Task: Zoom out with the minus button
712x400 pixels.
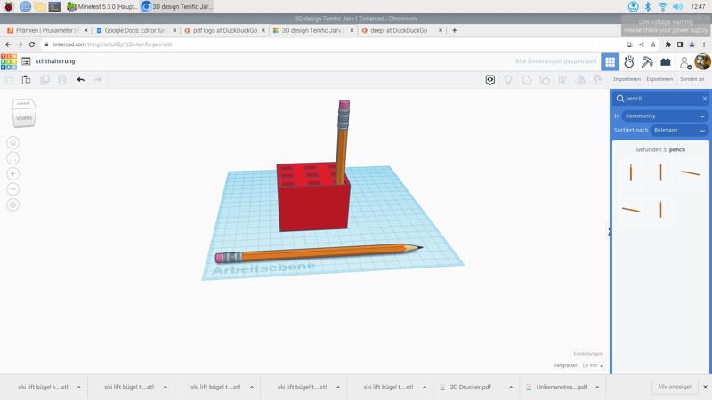Action: [12, 189]
